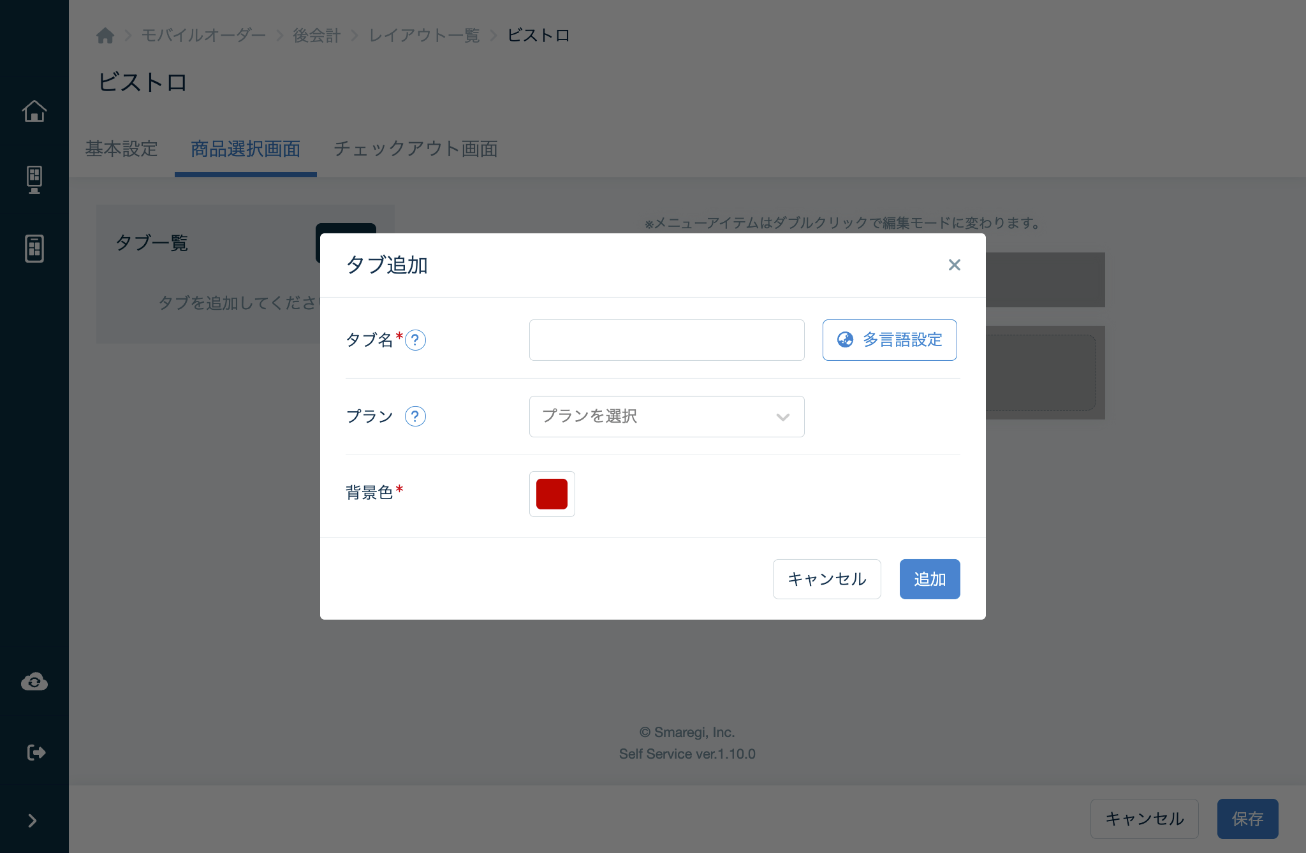The height and width of the screenshot is (853, 1306).
Task: Click 追加 to add the tab
Action: click(x=929, y=579)
